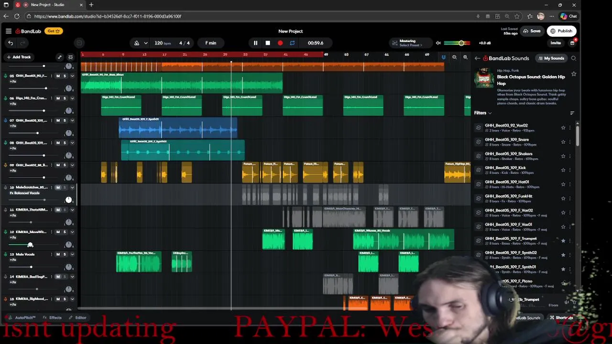Image resolution: width=612 pixels, height=344 pixels.
Task: Mute track 06 Digs_140_Fm
Action: click(x=58, y=98)
